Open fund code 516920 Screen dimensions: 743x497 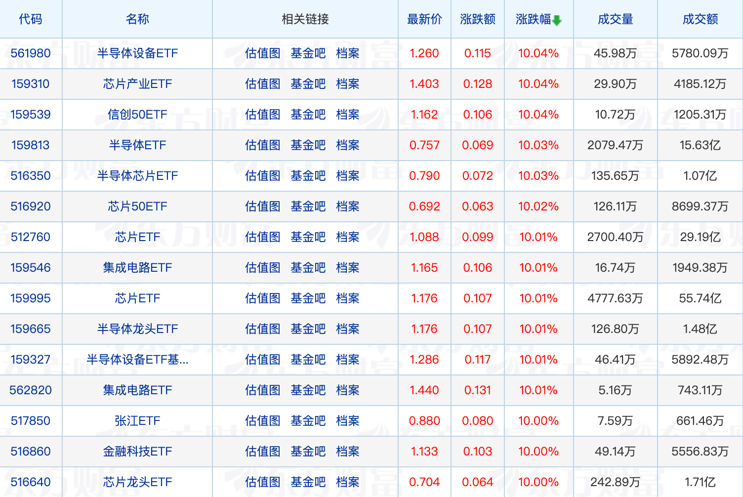(x=31, y=207)
